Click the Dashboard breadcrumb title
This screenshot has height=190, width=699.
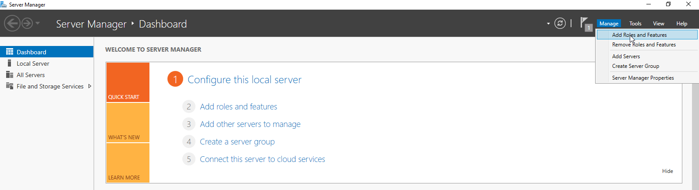tap(163, 24)
